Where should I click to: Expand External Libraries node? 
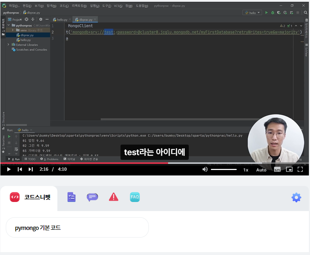tap(8, 45)
